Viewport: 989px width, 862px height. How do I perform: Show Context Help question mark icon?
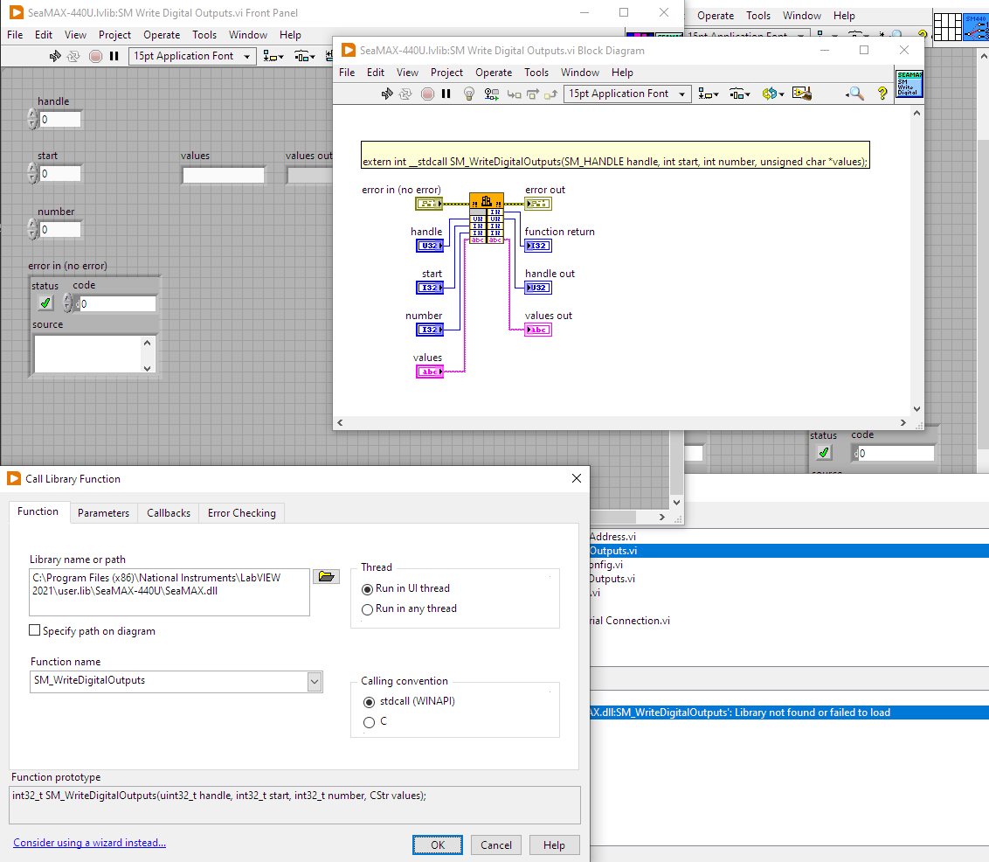pyautogui.click(x=882, y=94)
